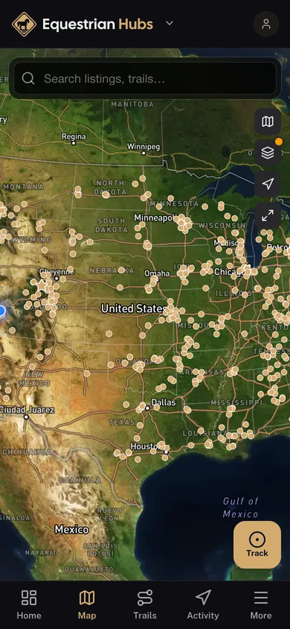This screenshot has width=290, height=629.
Task: Expand map to fullscreen
Action: (x=268, y=216)
